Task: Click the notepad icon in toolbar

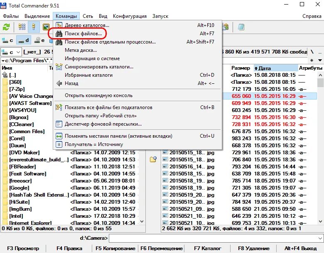Action: [241, 27]
